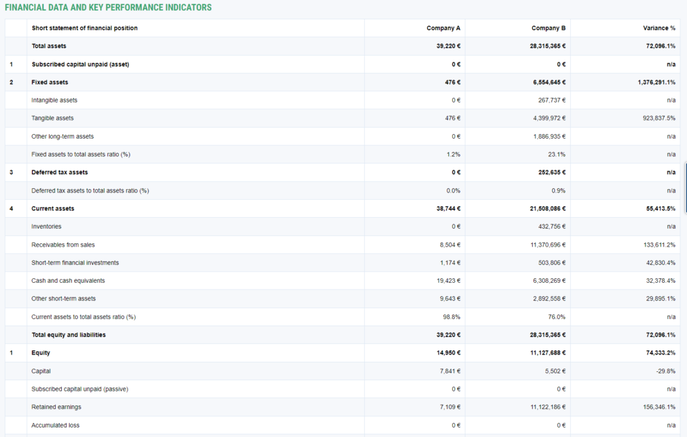Click the value 2,892,558 € for short-term assets
Viewport: 687px width, 437px height.
[x=549, y=299]
